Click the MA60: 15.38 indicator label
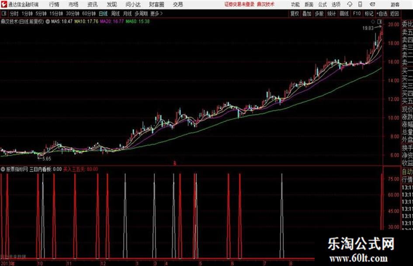413x266 pixels. click(138, 21)
